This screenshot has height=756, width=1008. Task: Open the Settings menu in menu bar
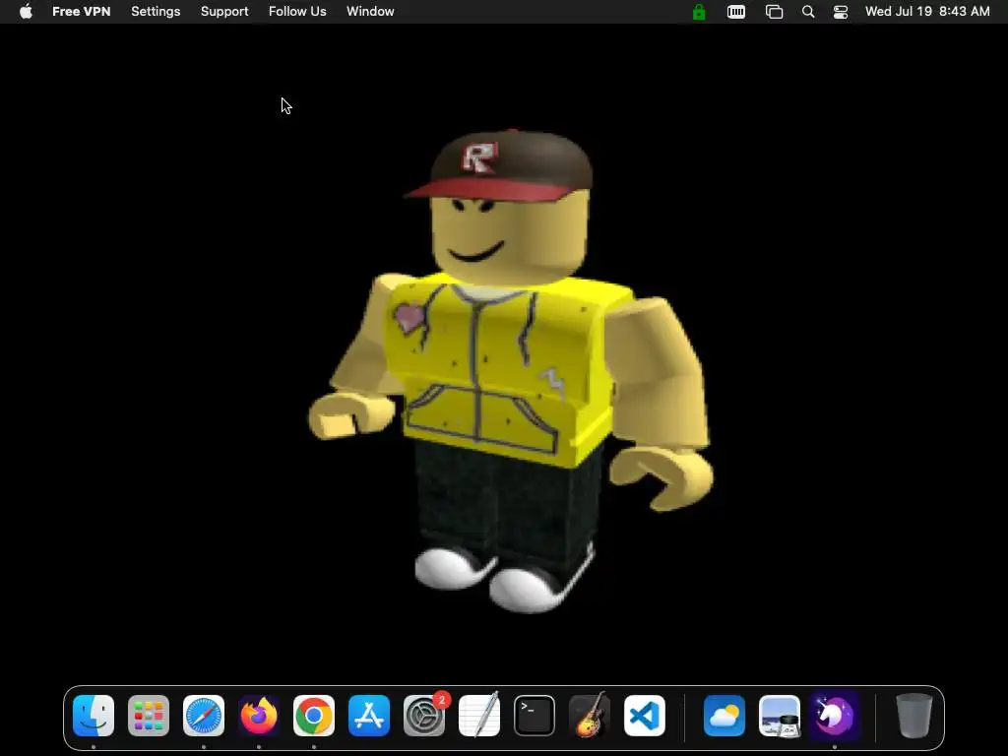pyautogui.click(x=156, y=12)
